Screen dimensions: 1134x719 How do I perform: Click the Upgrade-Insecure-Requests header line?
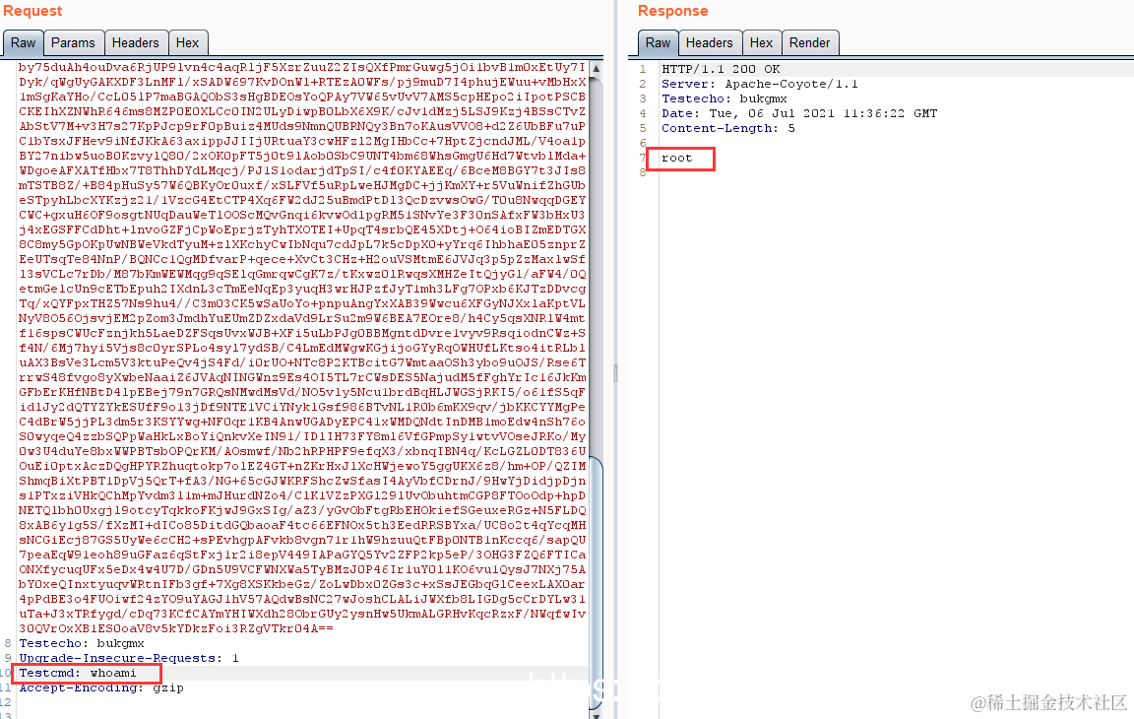pyautogui.click(x=129, y=658)
